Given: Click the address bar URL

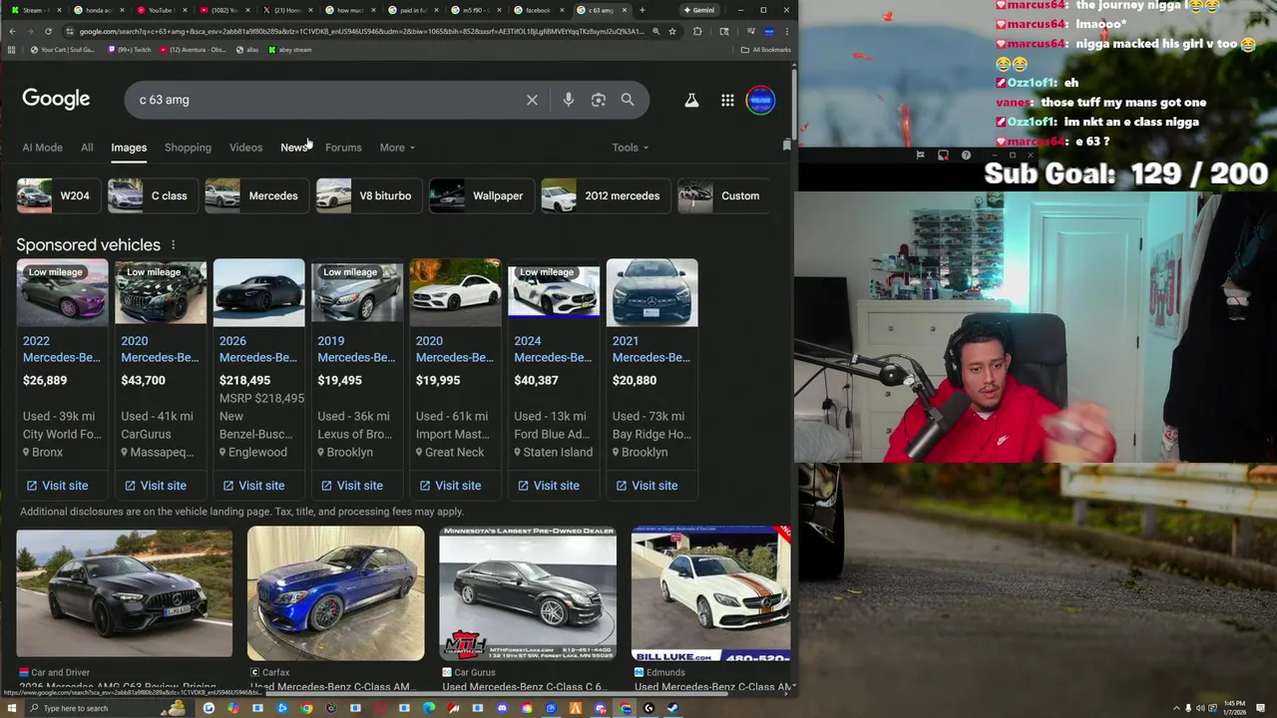Looking at the screenshot, I should pyautogui.click(x=359, y=31).
